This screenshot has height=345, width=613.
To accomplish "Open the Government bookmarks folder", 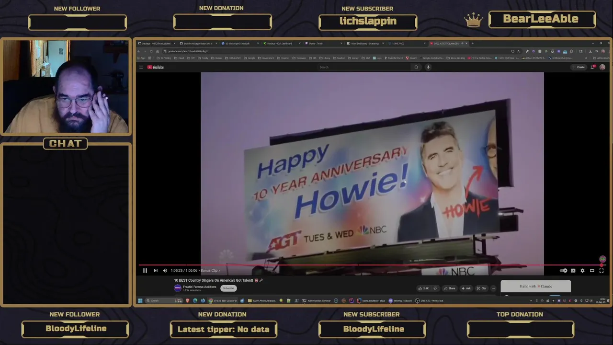I will [x=266, y=58].
